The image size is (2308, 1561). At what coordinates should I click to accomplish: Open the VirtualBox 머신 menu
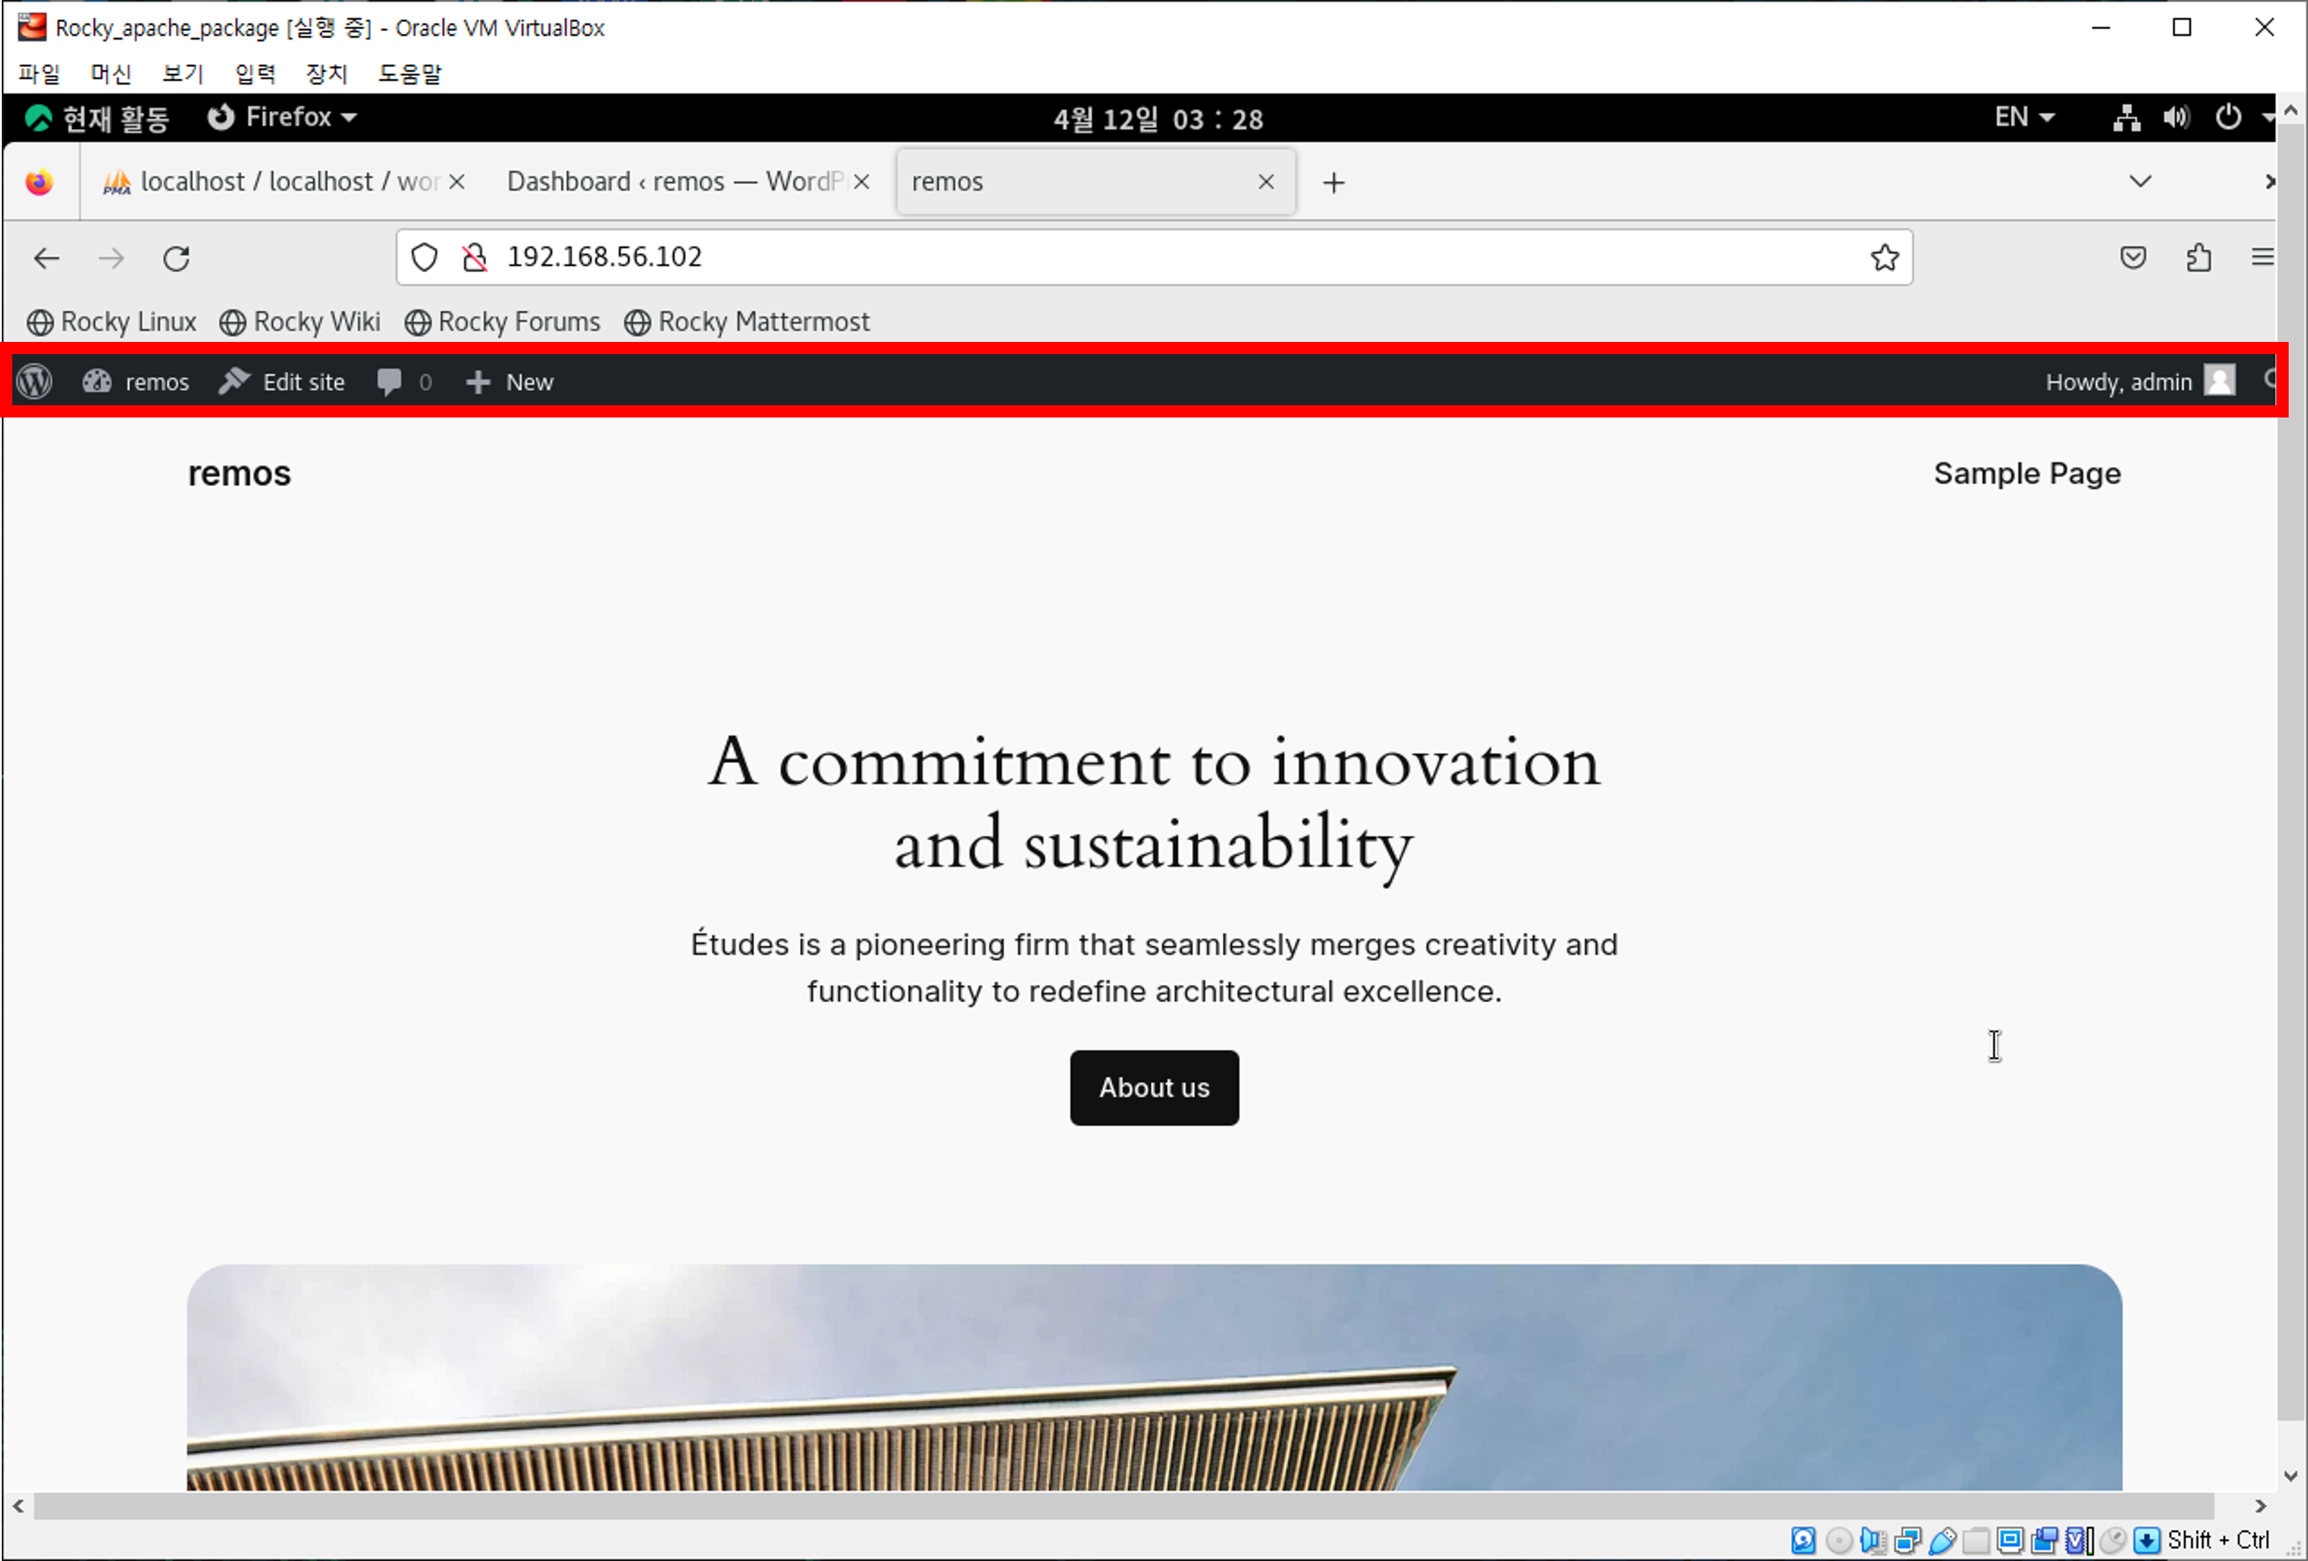click(x=110, y=74)
